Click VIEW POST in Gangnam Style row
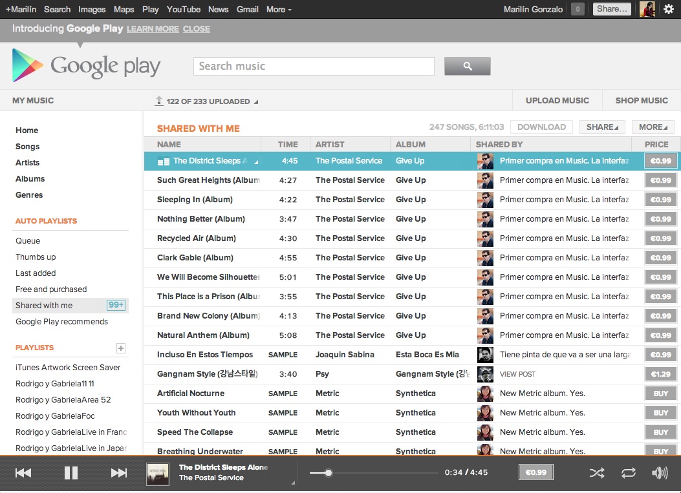This screenshot has width=681, height=493. coord(517,374)
